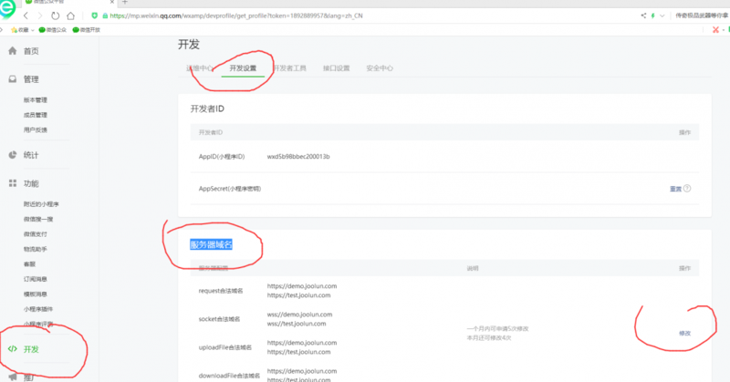Click the green lightning speed-mode icon
730x382 pixels.
(652, 15)
